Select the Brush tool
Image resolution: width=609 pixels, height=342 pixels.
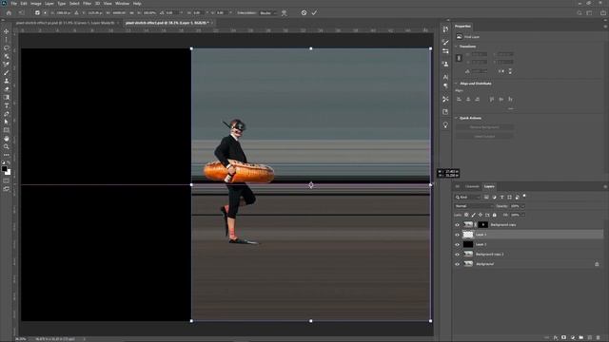pyautogui.click(x=7, y=73)
